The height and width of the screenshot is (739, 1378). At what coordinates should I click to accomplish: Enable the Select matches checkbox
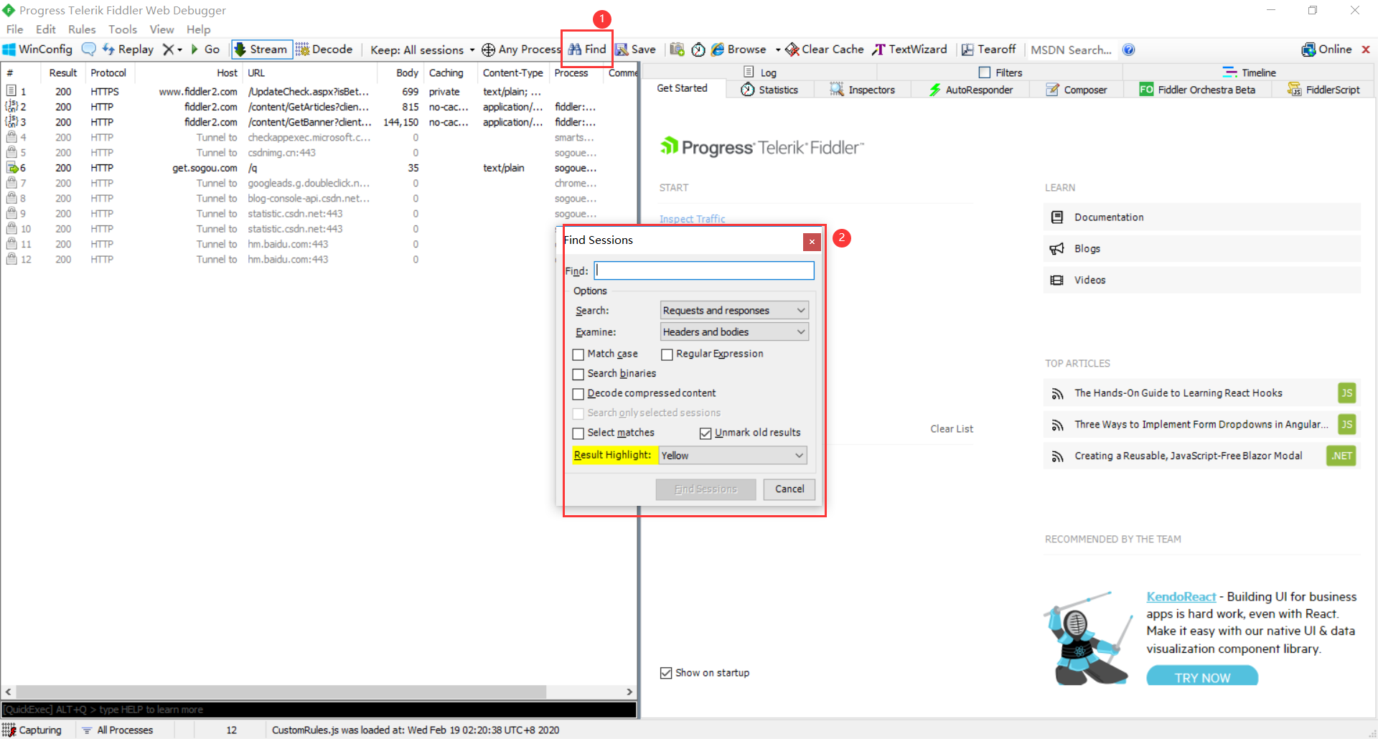coord(578,433)
